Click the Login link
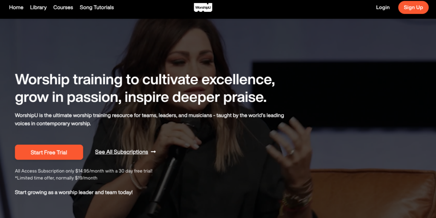Viewport: 436px width, 218px height. [x=383, y=8]
